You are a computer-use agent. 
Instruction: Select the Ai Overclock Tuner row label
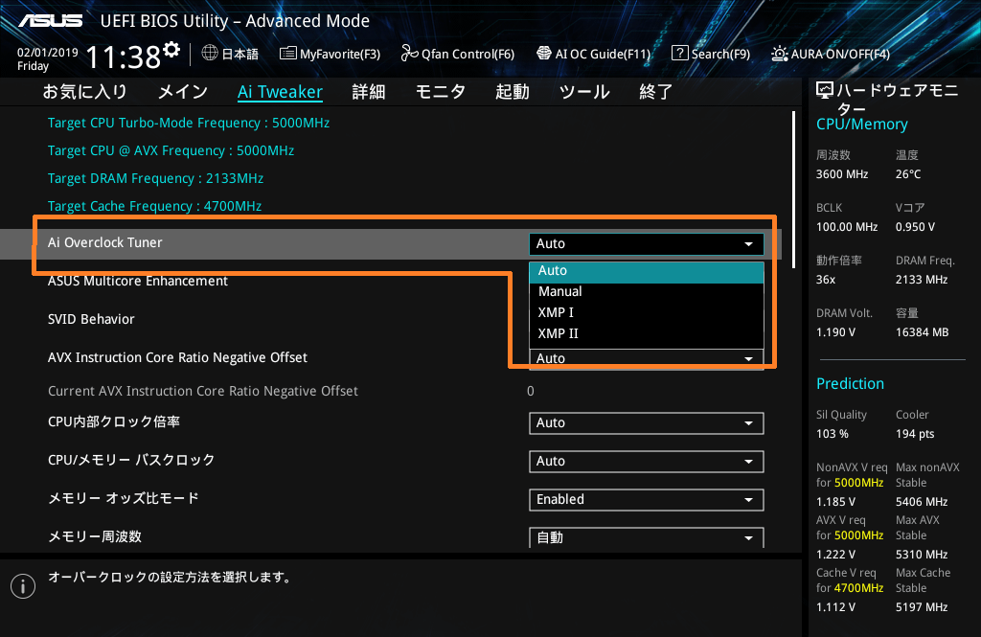tap(105, 242)
